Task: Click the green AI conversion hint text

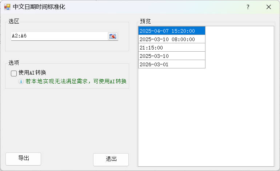Action: click(x=78, y=81)
